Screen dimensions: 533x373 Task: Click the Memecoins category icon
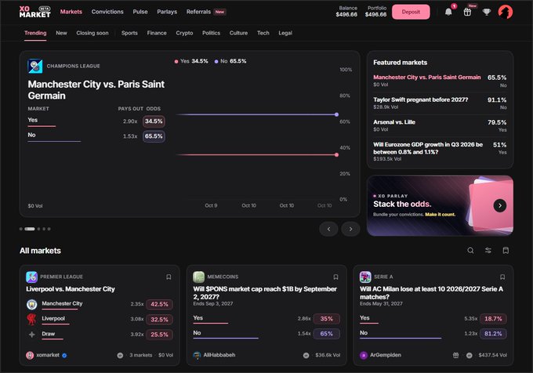pos(198,277)
